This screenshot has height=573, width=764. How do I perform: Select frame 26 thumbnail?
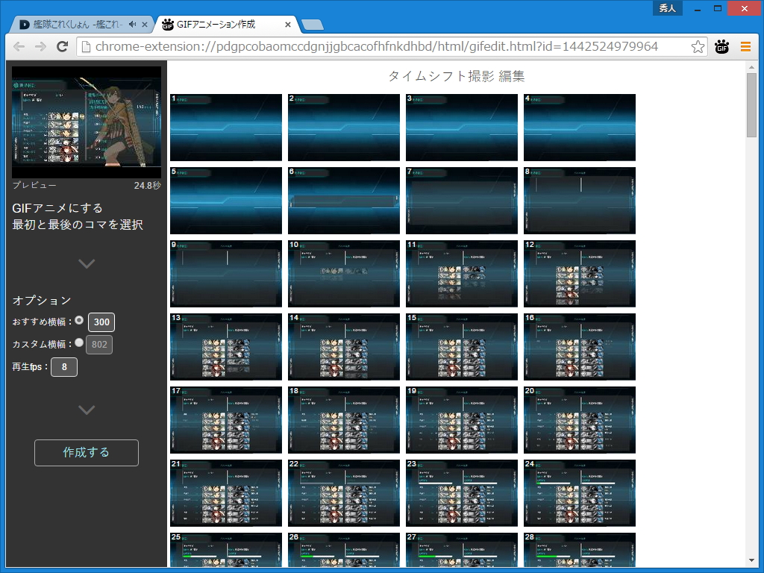[344, 550]
